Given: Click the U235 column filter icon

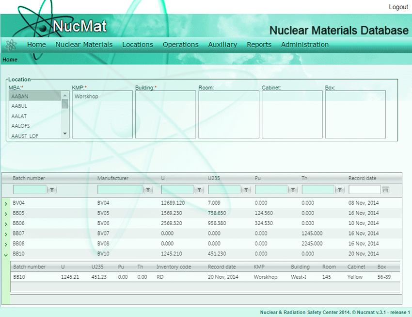Looking at the screenshot, I should [246, 190].
